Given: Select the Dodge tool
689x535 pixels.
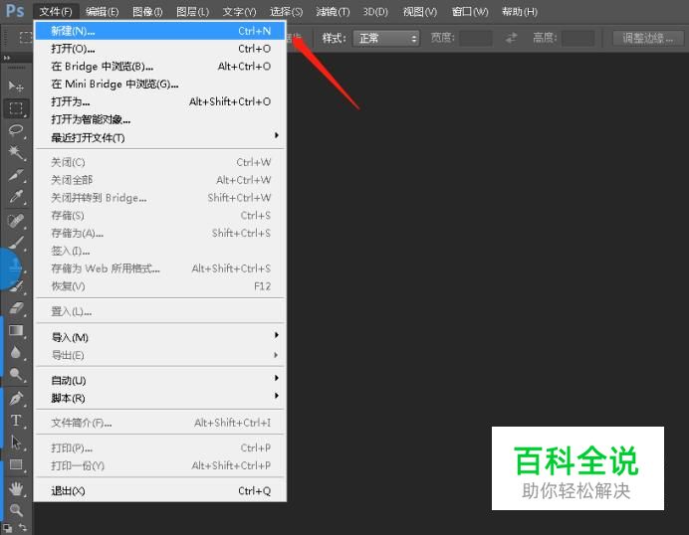Looking at the screenshot, I should 16,374.
